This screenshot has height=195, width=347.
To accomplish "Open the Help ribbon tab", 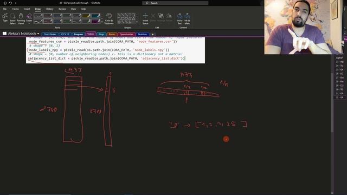I will coord(83,9).
